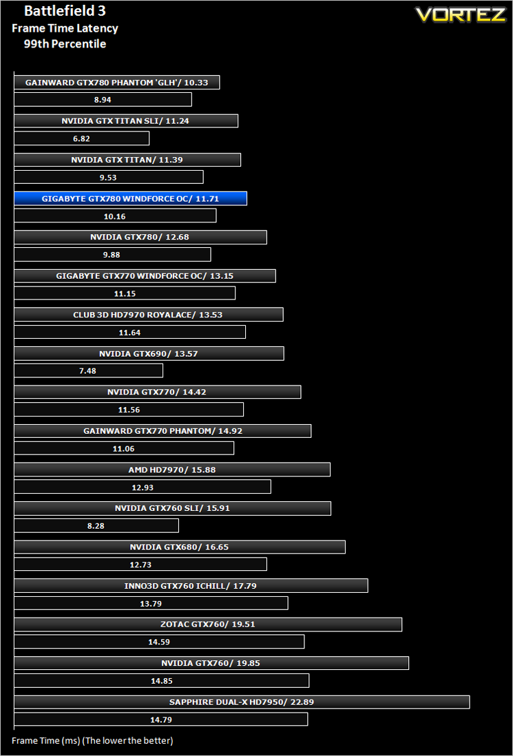Image resolution: width=513 pixels, height=756 pixels.
Task: Click the 'Battlefield 3' chart title
Action: (x=65, y=11)
